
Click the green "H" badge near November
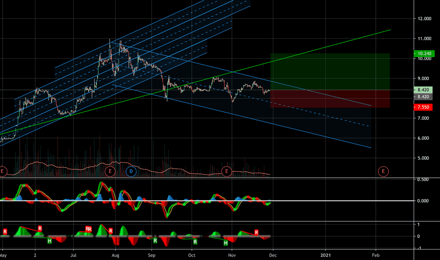(226, 243)
